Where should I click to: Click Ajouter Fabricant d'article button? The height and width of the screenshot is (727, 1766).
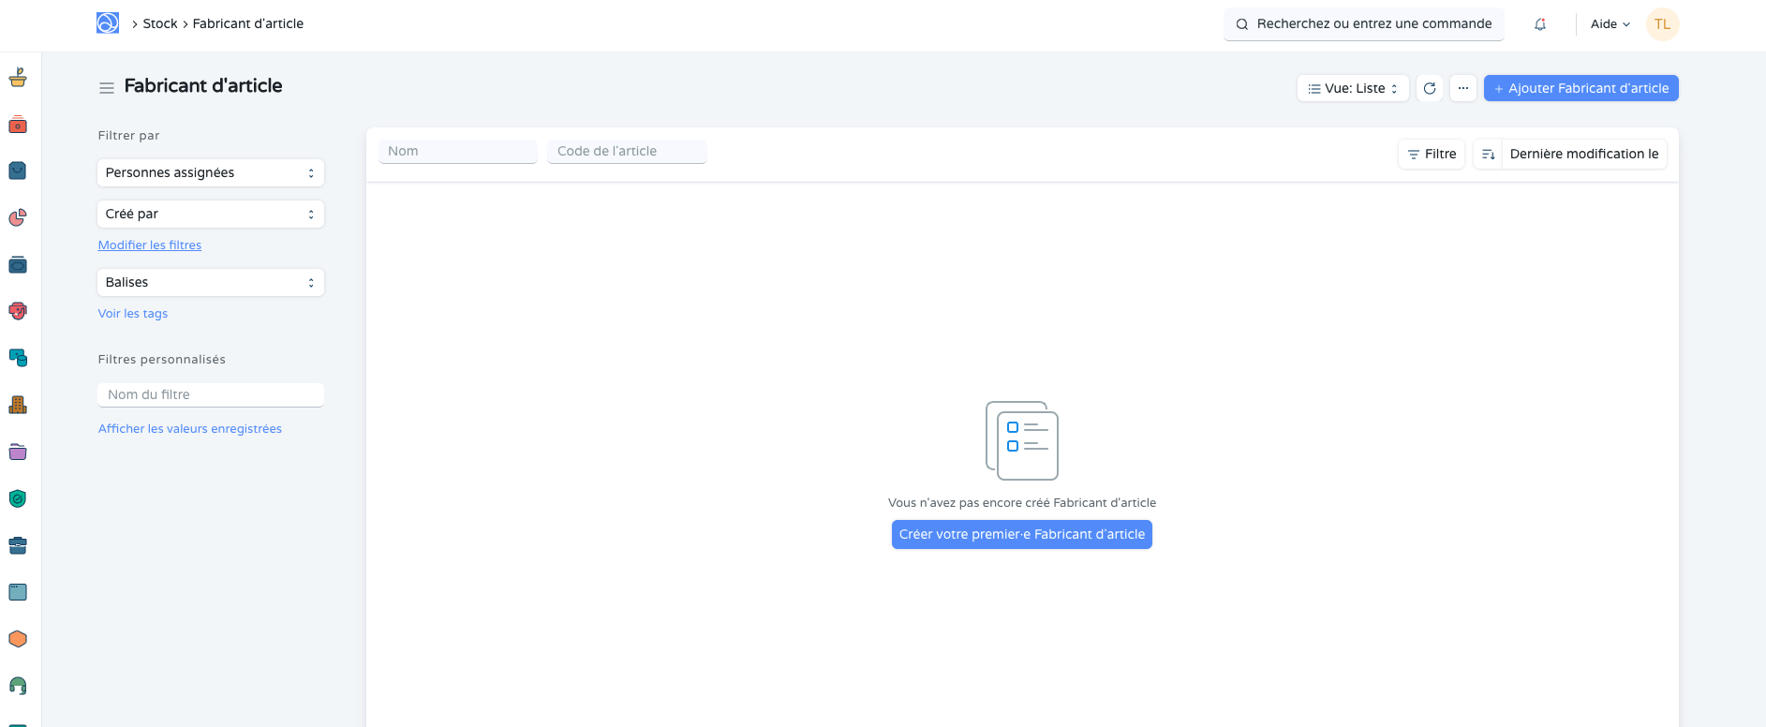pos(1580,88)
